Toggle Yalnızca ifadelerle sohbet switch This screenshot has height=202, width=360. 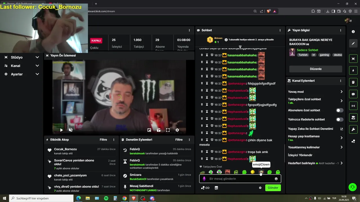click(x=340, y=120)
